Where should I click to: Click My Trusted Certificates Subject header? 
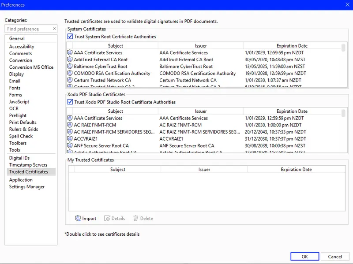point(118,169)
